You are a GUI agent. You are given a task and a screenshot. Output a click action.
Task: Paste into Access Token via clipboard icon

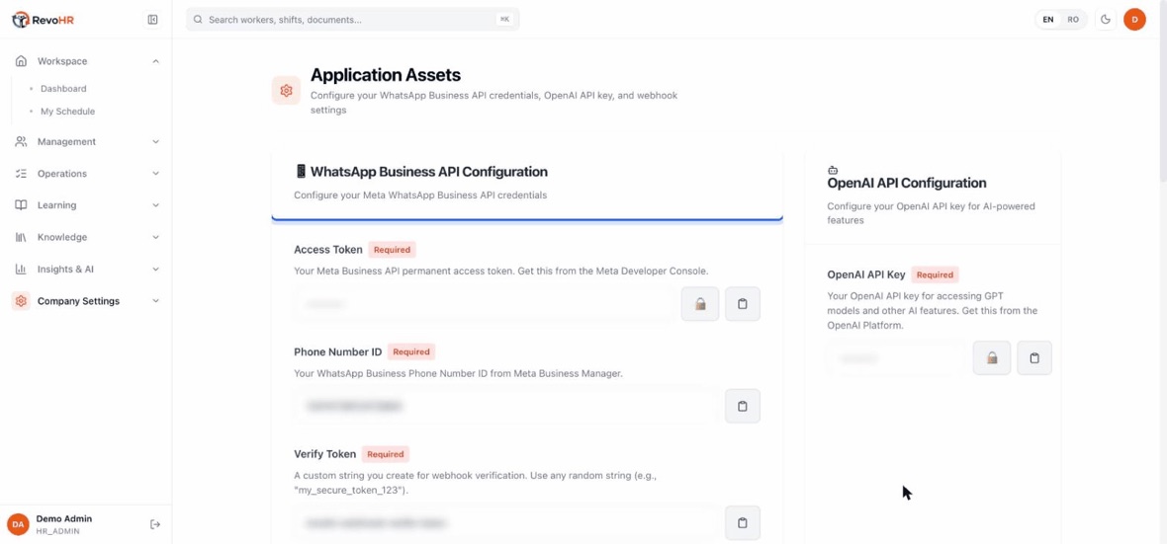(x=742, y=303)
